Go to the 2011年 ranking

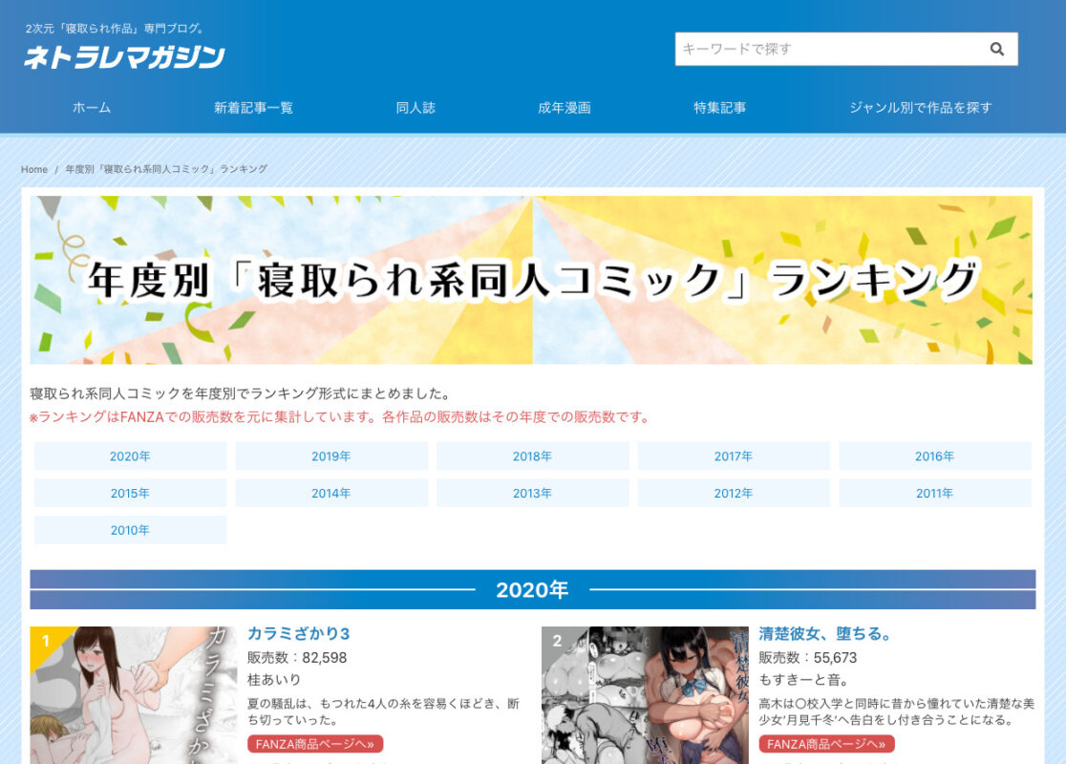[x=934, y=494]
